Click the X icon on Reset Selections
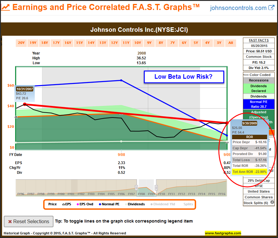278x238 pixels. pyautogui.click(x=10, y=222)
